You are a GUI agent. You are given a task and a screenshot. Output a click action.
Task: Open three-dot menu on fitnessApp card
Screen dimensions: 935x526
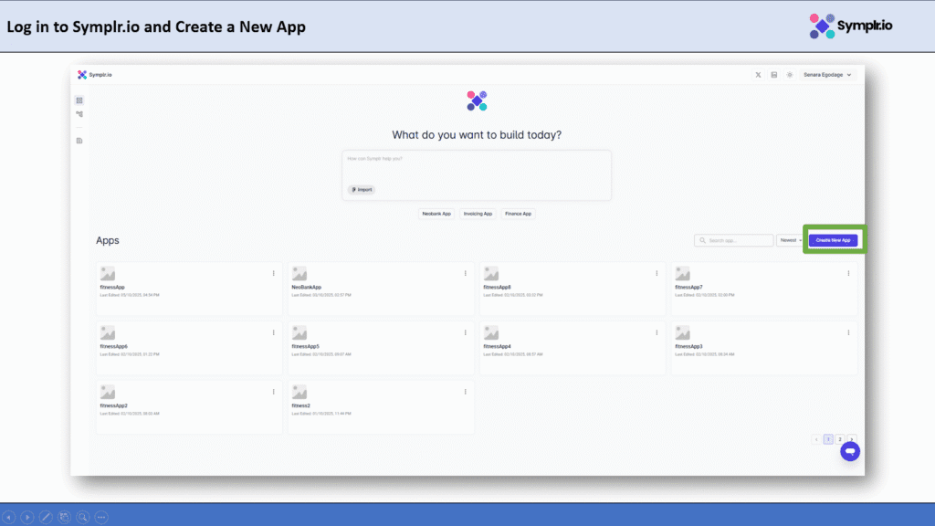click(x=273, y=273)
